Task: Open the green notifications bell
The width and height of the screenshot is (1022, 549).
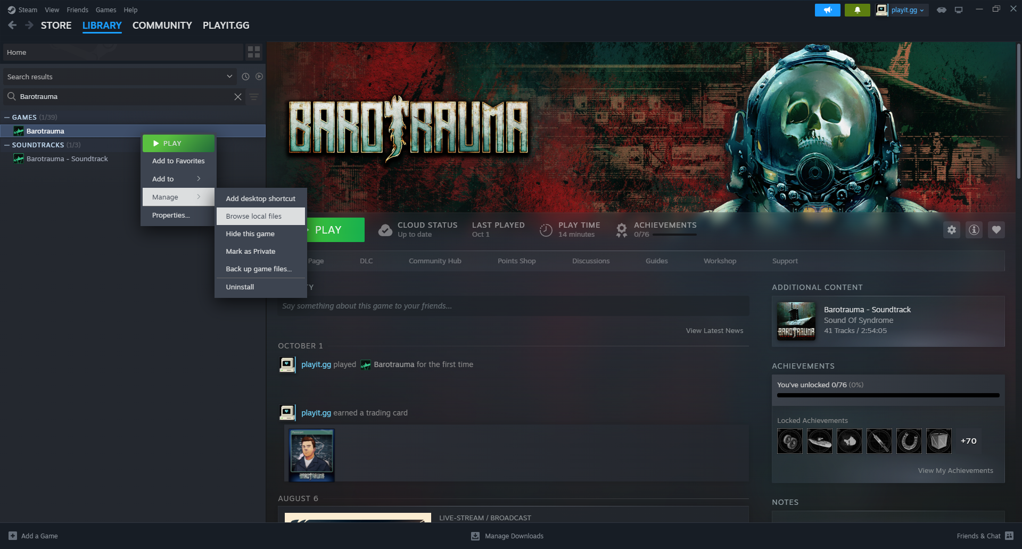Action: (857, 10)
